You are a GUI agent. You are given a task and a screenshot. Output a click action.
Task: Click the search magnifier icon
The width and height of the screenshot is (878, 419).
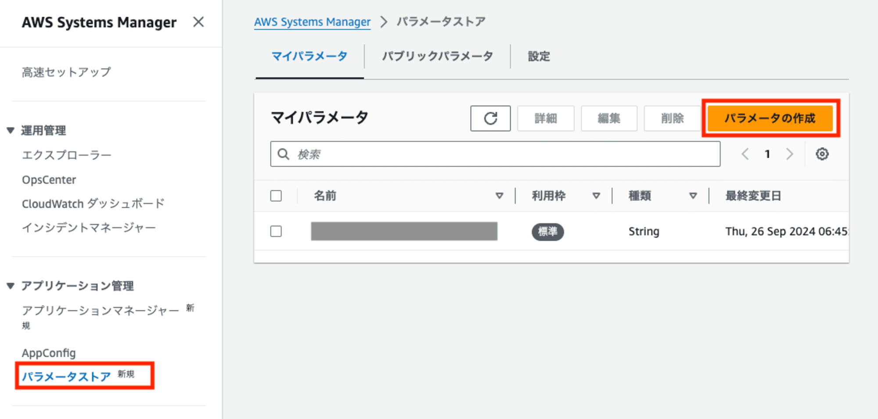[x=284, y=154]
